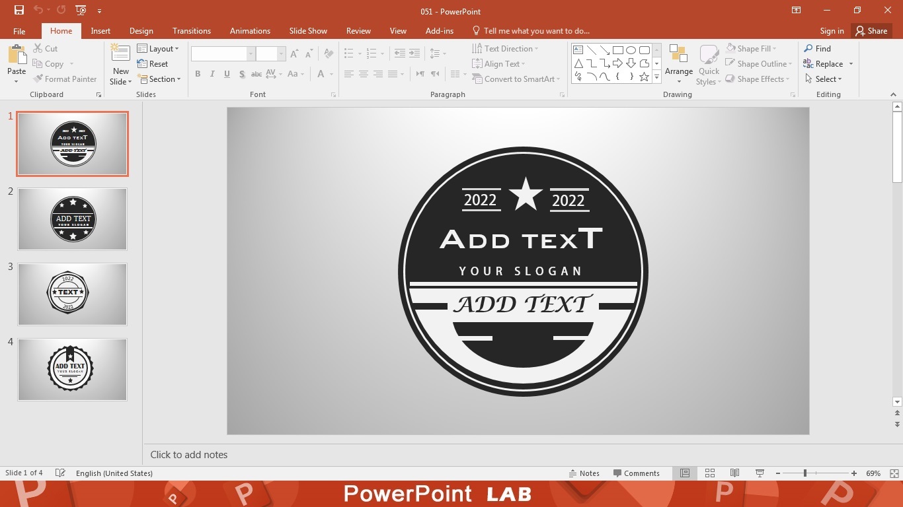
Task: Click the Save icon in title bar
Action: (x=19, y=10)
